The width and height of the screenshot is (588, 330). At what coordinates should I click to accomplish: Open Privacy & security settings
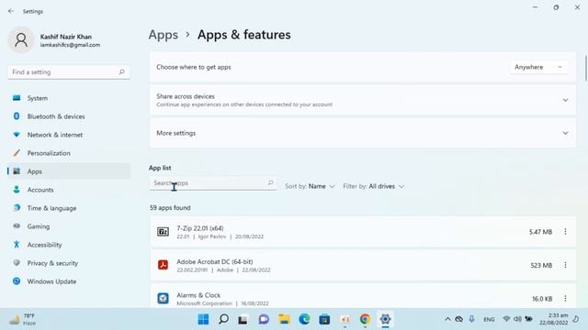(69, 263)
